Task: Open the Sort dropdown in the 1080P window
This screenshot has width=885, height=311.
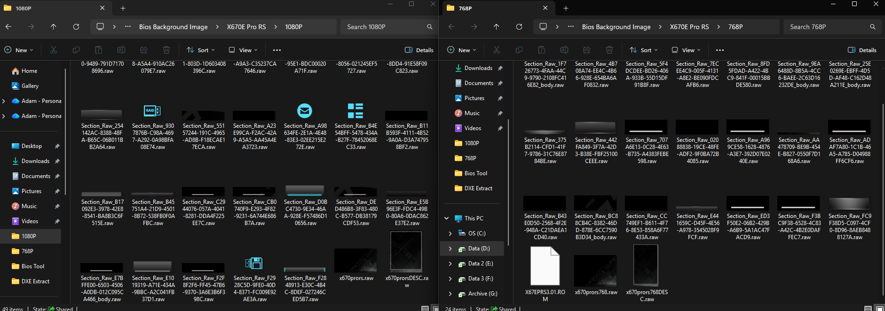Action: point(201,50)
